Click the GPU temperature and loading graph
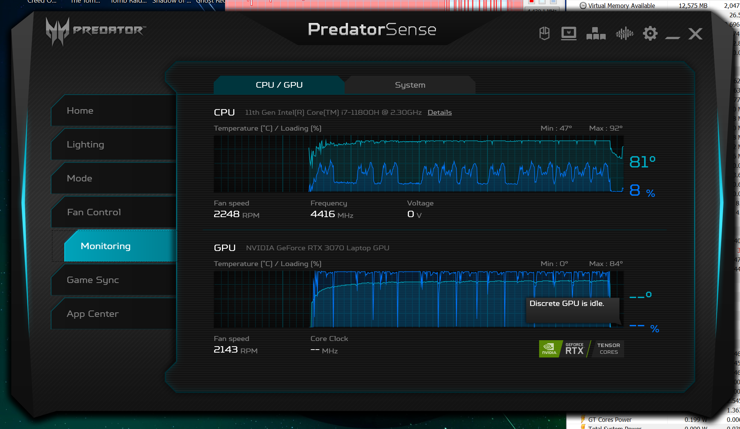 (418, 300)
